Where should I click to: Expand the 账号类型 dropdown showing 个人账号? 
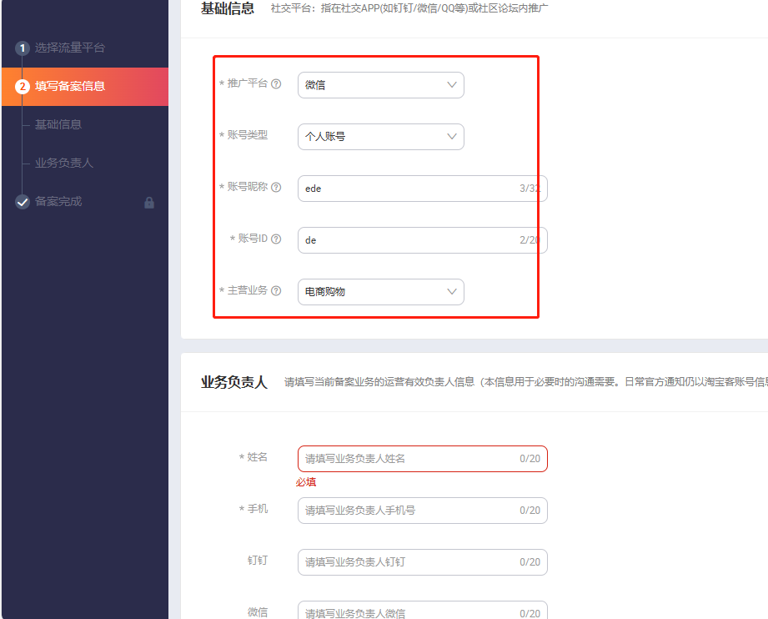pos(380,137)
